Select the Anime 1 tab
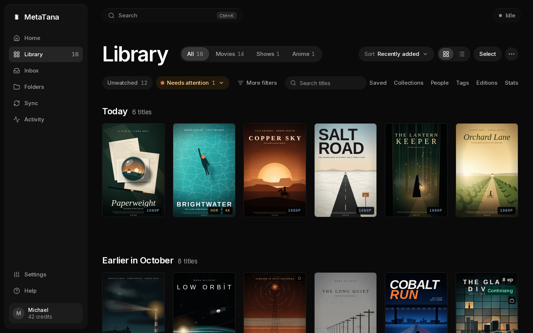This screenshot has height=333, width=533. click(304, 54)
